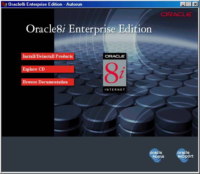Select Browse Documentation button
Viewport: 200px width, 174px height.
pyautogui.click(x=48, y=82)
